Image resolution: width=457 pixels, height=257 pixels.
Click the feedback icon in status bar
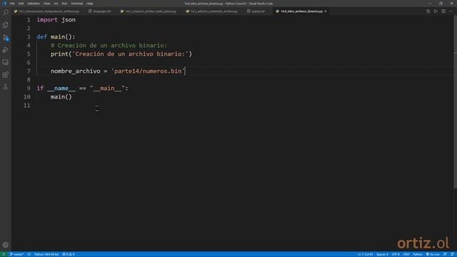coord(445,254)
